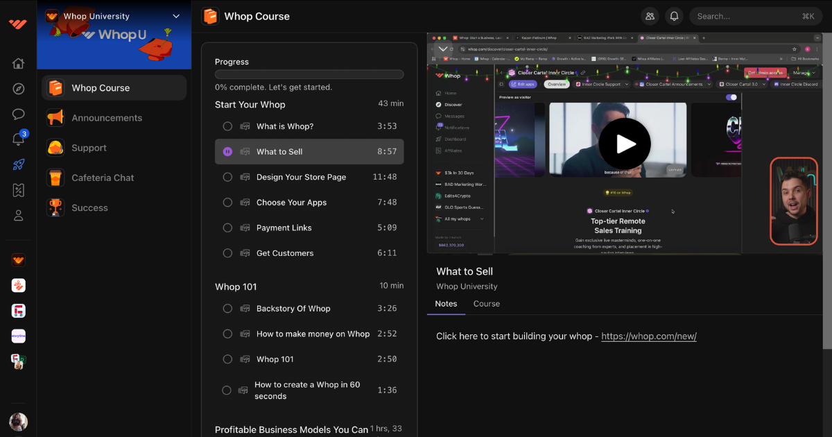Image resolution: width=832 pixels, height=437 pixels.
Task: Click the Search input field
Action: pyautogui.click(x=756, y=16)
